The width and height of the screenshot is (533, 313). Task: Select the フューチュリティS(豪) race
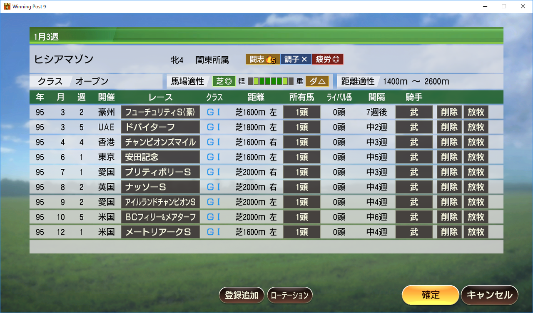(x=161, y=112)
